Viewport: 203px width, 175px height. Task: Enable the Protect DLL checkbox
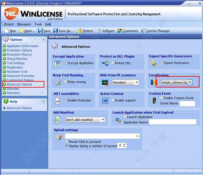(x=112, y=62)
